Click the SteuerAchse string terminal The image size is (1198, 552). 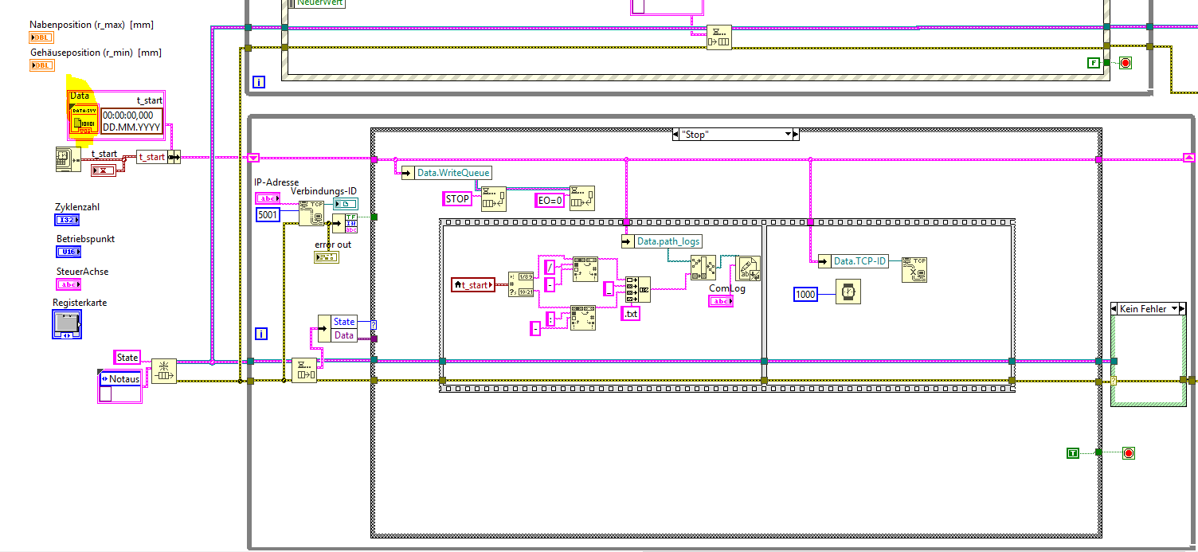pos(68,284)
